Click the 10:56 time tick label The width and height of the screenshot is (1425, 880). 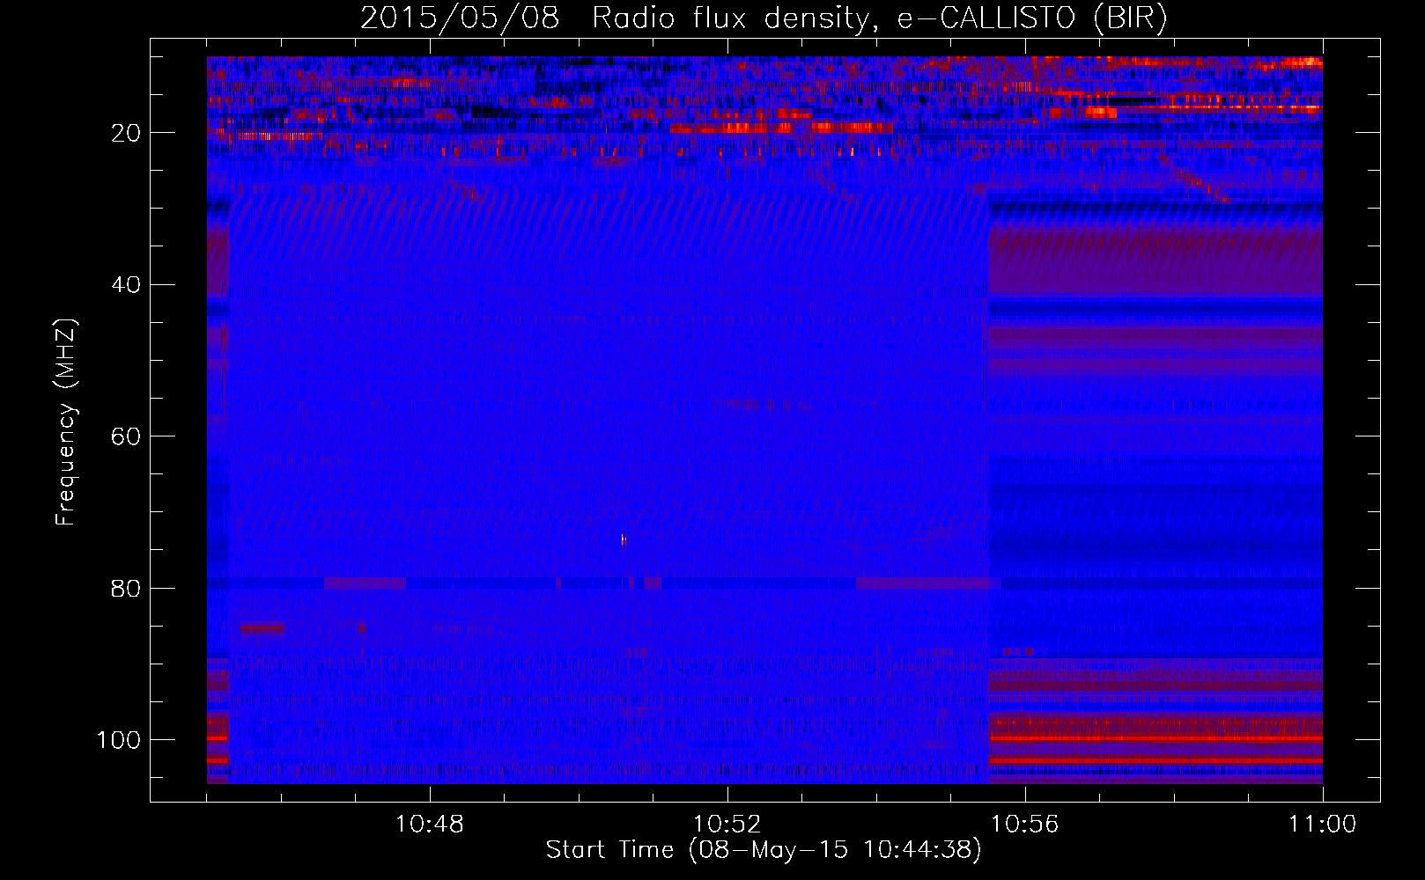(1025, 825)
